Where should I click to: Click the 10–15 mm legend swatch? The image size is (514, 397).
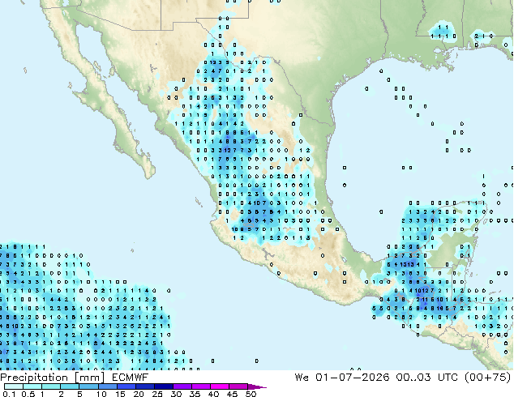point(108,386)
